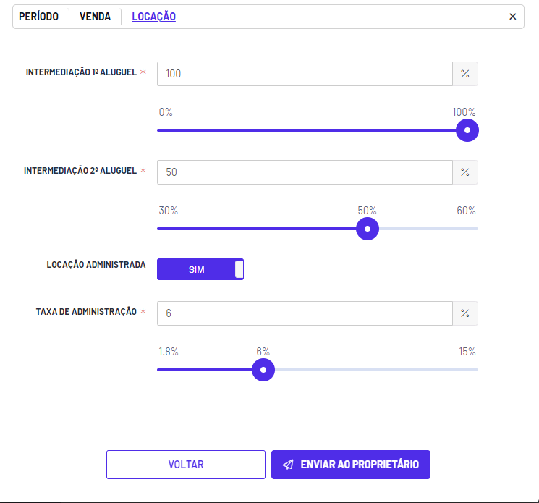Click the 0% start of 1º Aluguel slider

pyautogui.click(x=166, y=112)
